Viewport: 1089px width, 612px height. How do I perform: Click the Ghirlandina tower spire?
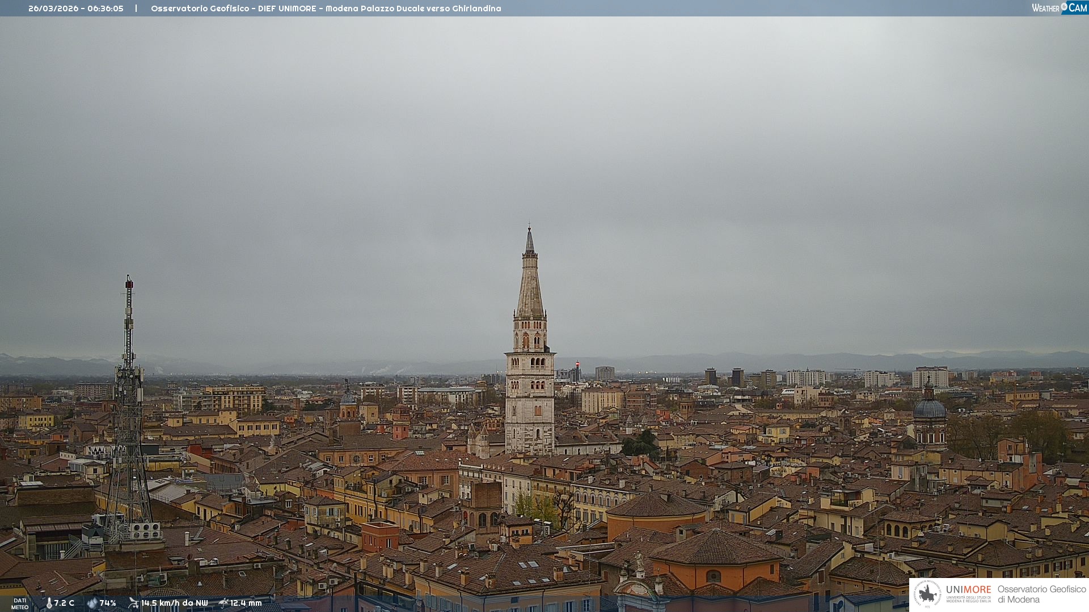click(x=530, y=283)
